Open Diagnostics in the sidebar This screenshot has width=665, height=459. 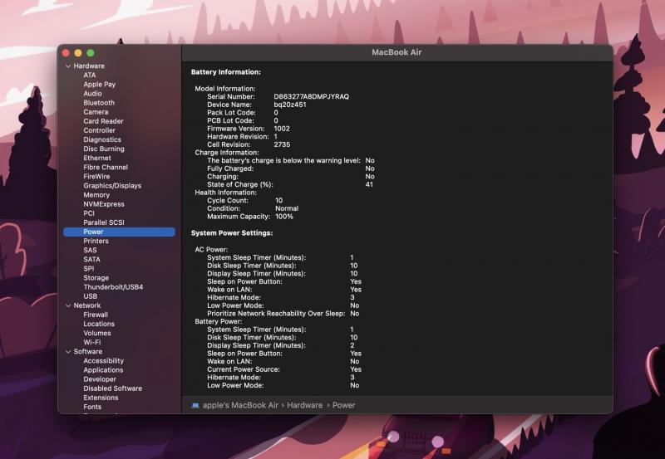(x=102, y=139)
